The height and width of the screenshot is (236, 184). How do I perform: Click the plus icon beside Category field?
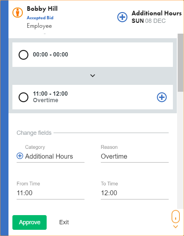pyautogui.click(x=20, y=156)
